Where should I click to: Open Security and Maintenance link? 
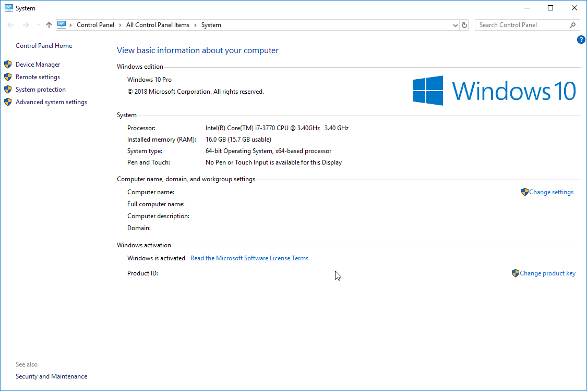(51, 376)
